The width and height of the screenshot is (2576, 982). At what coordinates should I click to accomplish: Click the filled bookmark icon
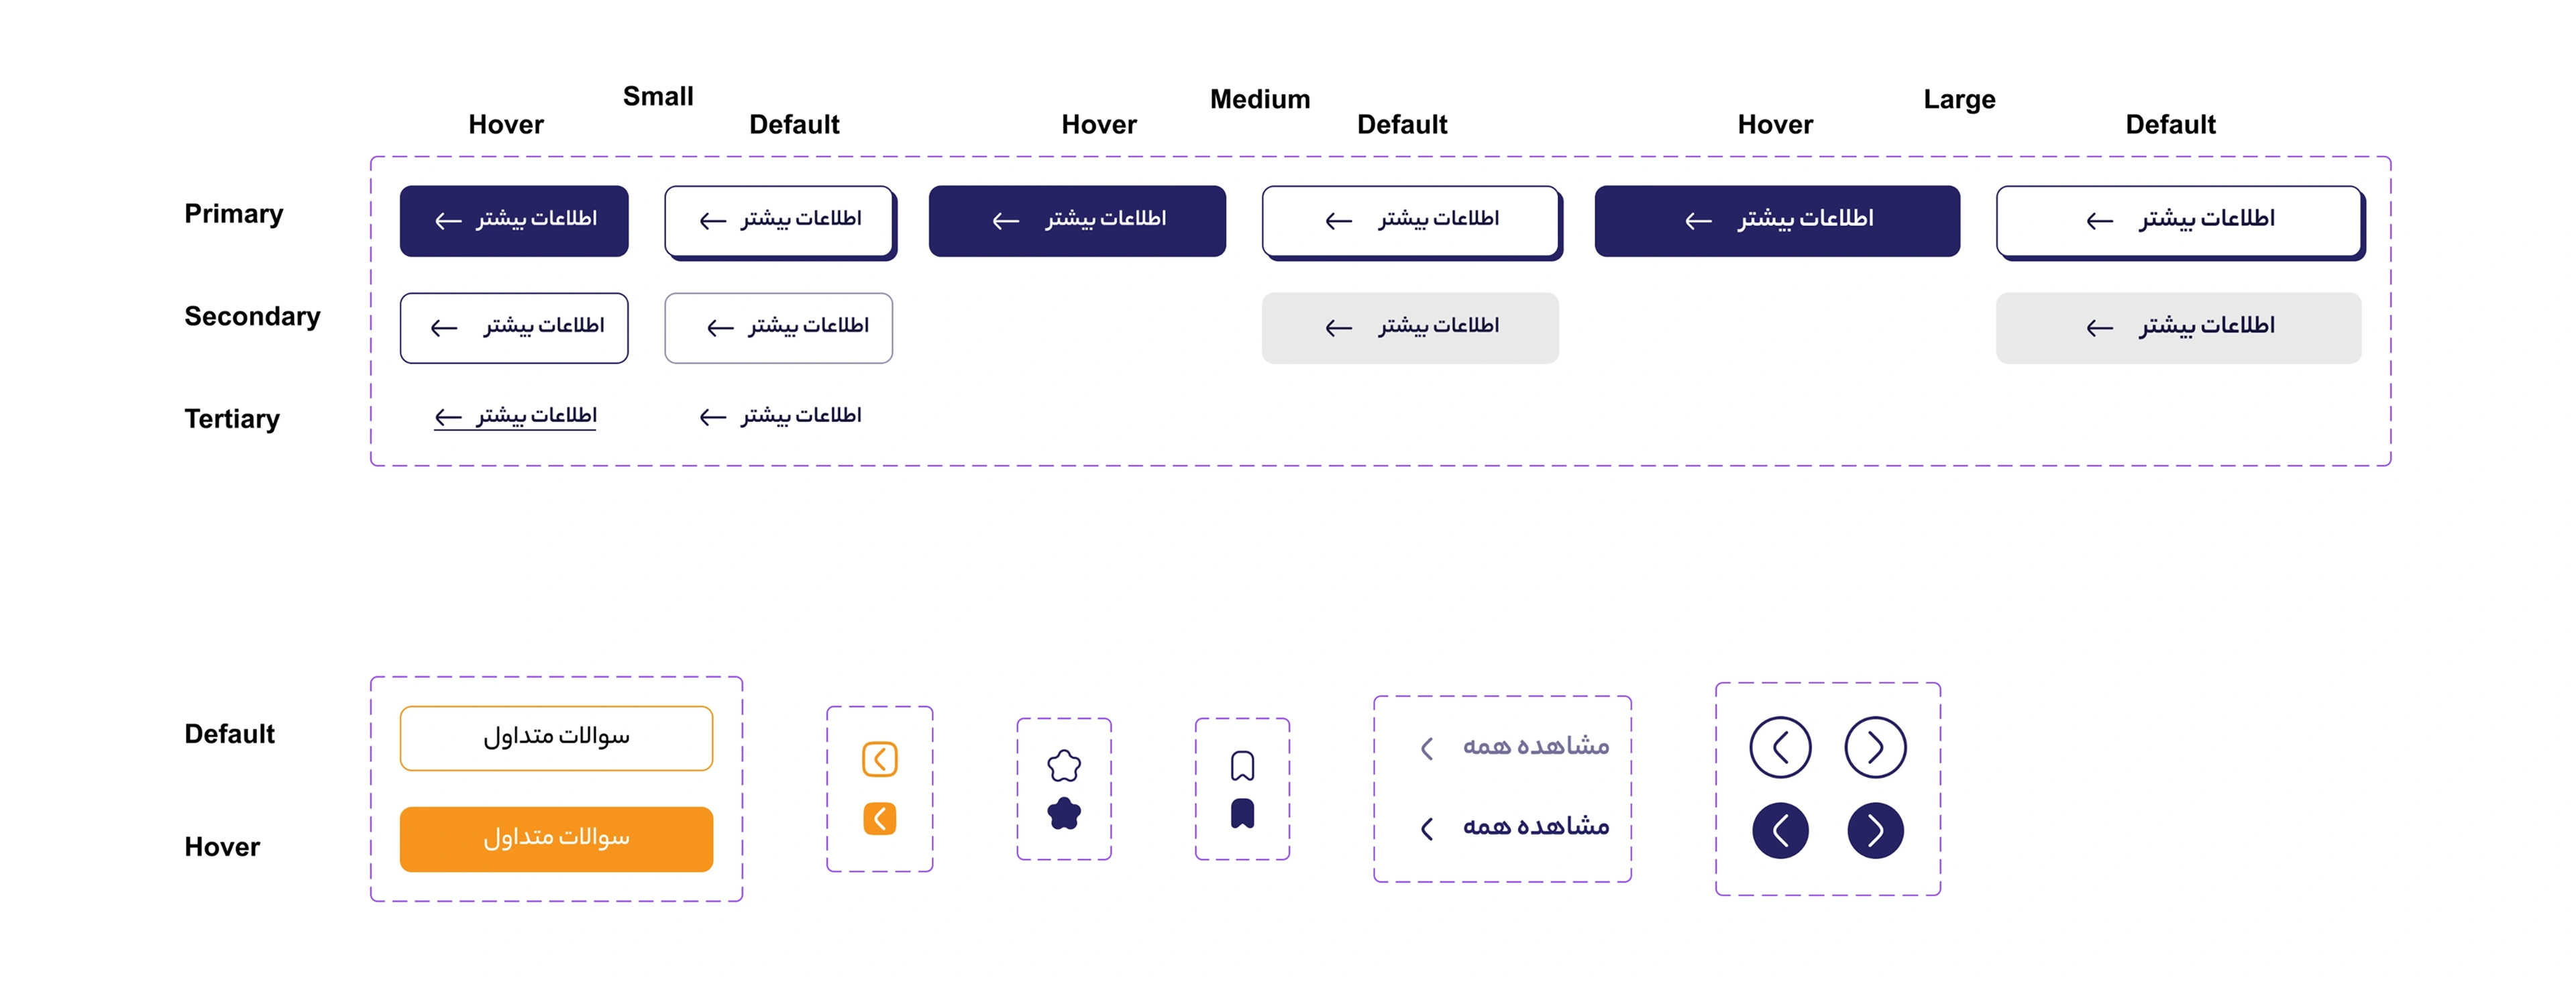pyautogui.click(x=1242, y=814)
